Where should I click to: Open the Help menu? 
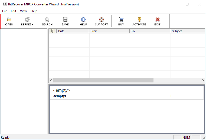coord(34,11)
